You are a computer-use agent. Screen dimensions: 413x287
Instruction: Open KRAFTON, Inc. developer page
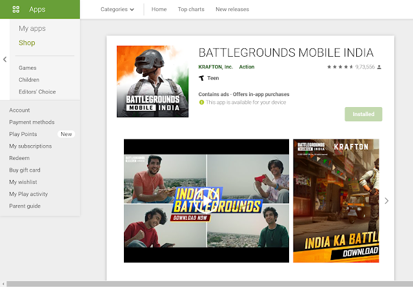[x=216, y=67]
